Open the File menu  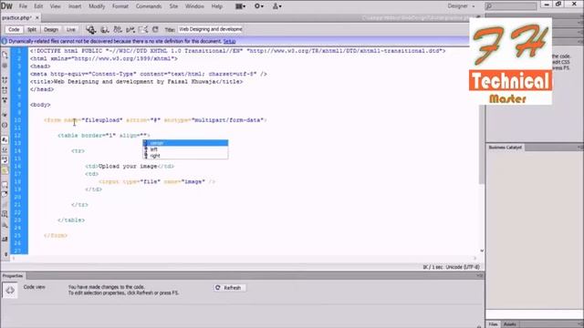tap(23, 6)
